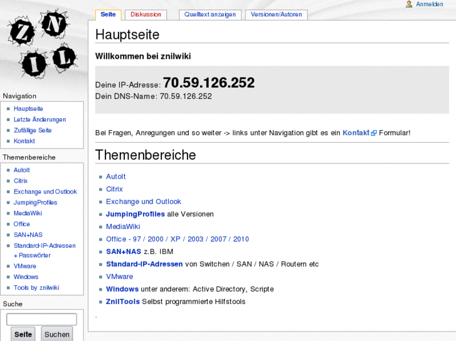Open Zufällige Seite in the sidebar

point(33,130)
